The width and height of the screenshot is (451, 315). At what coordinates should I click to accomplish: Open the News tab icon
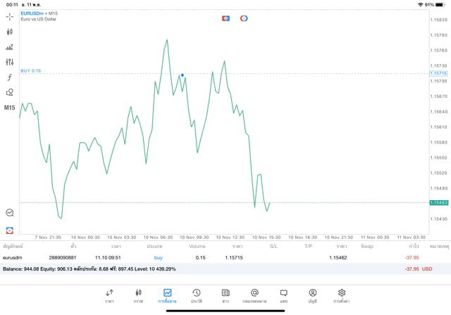pos(225,295)
